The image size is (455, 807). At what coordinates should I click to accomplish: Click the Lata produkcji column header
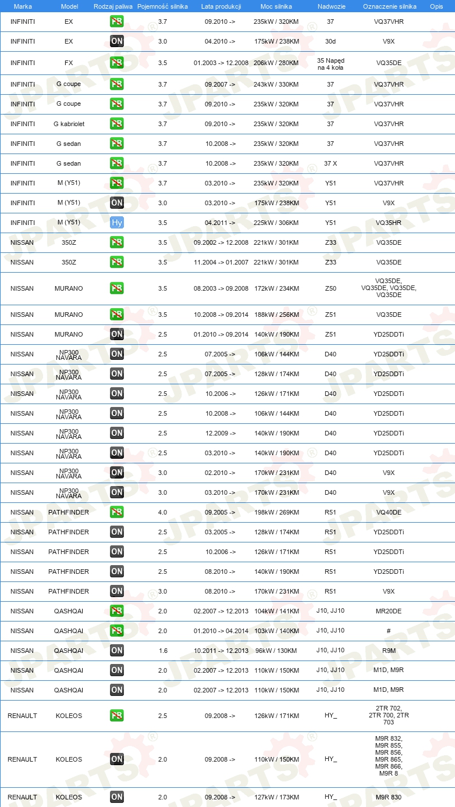coord(221,6)
